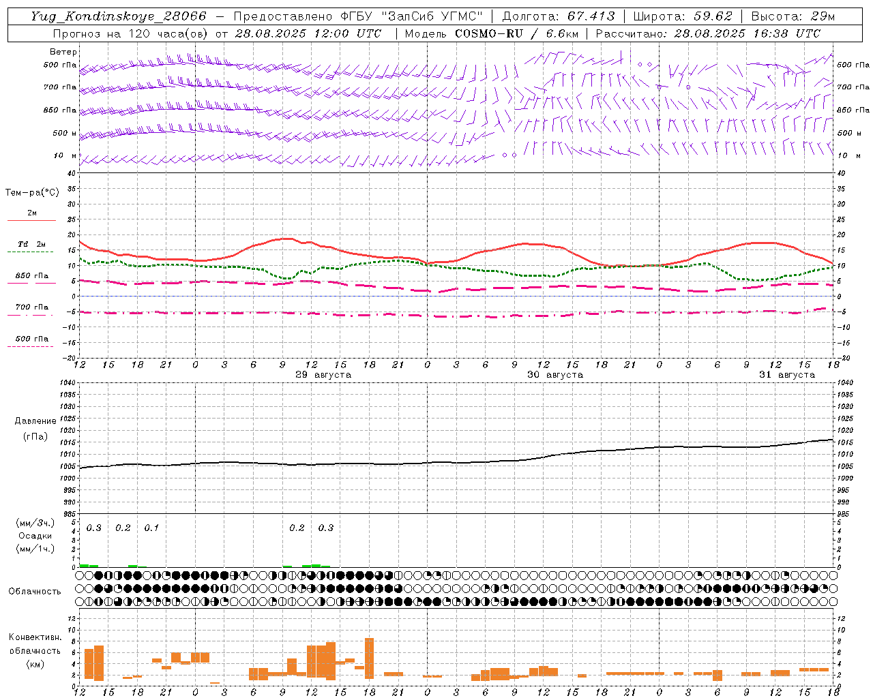Click the Долгота: 67.413 value
This screenshot has width=873, height=698.
click(558, 16)
